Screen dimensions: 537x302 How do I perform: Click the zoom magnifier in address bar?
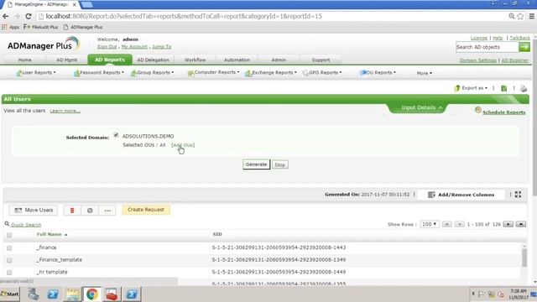(x=511, y=16)
